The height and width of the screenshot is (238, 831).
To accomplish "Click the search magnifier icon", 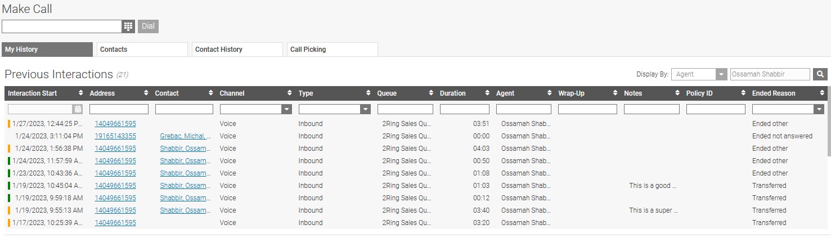I will click(x=821, y=74).
